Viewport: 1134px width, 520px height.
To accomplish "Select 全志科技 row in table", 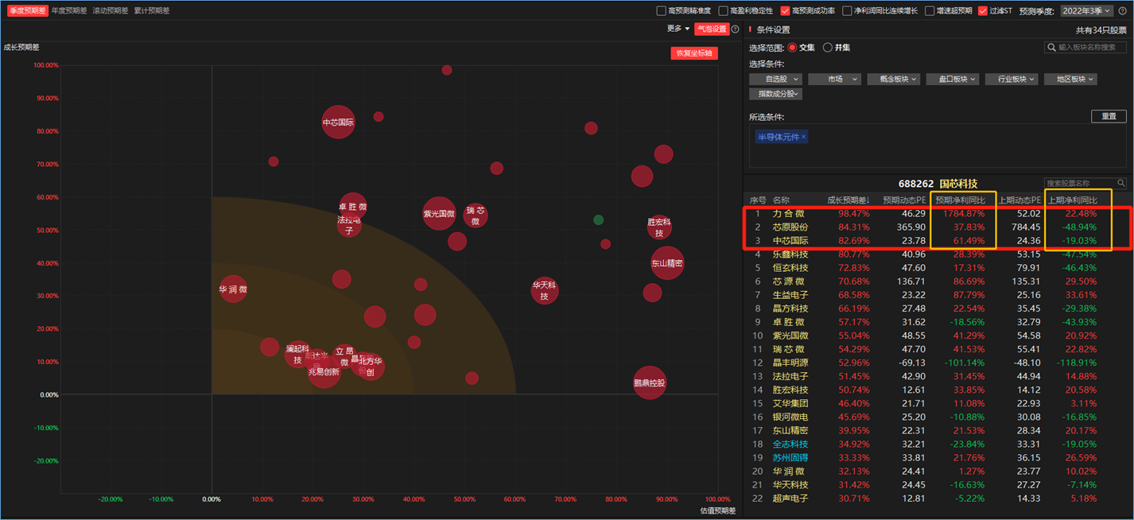I will click(937, 444).
